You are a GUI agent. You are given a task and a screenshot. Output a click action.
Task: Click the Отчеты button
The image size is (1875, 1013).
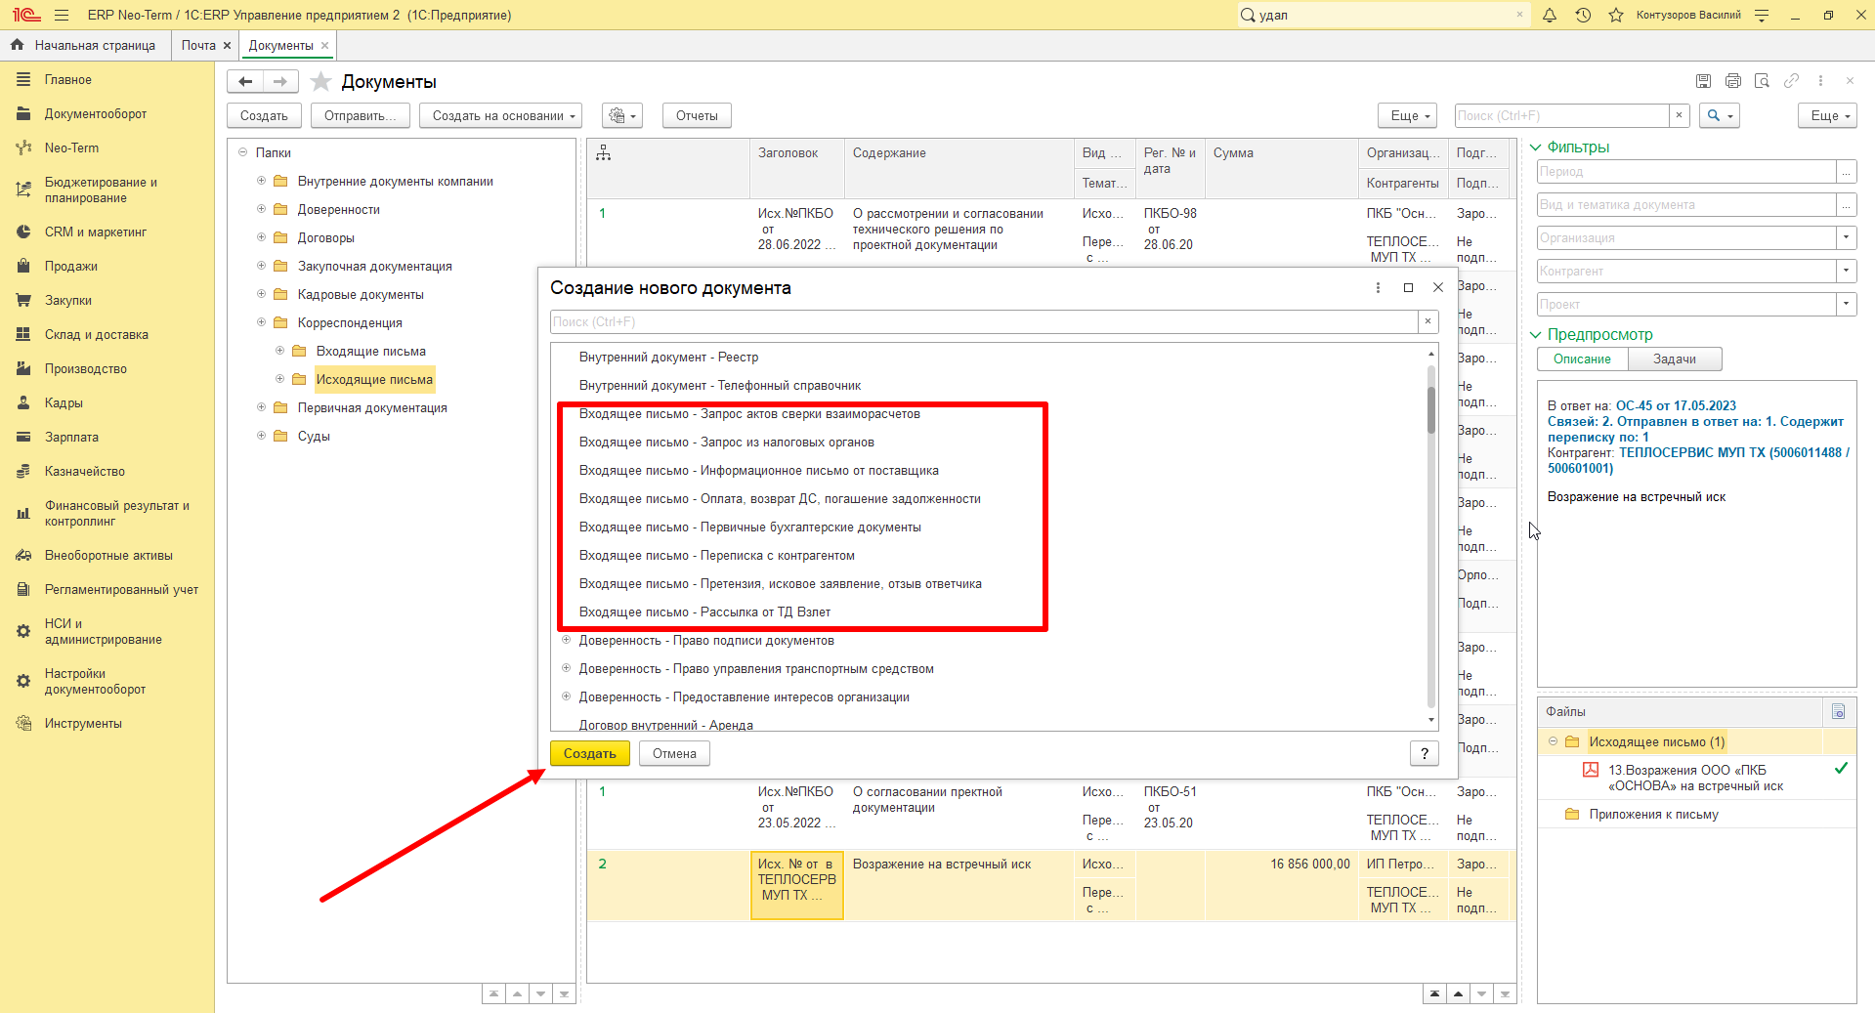[697, 115]
